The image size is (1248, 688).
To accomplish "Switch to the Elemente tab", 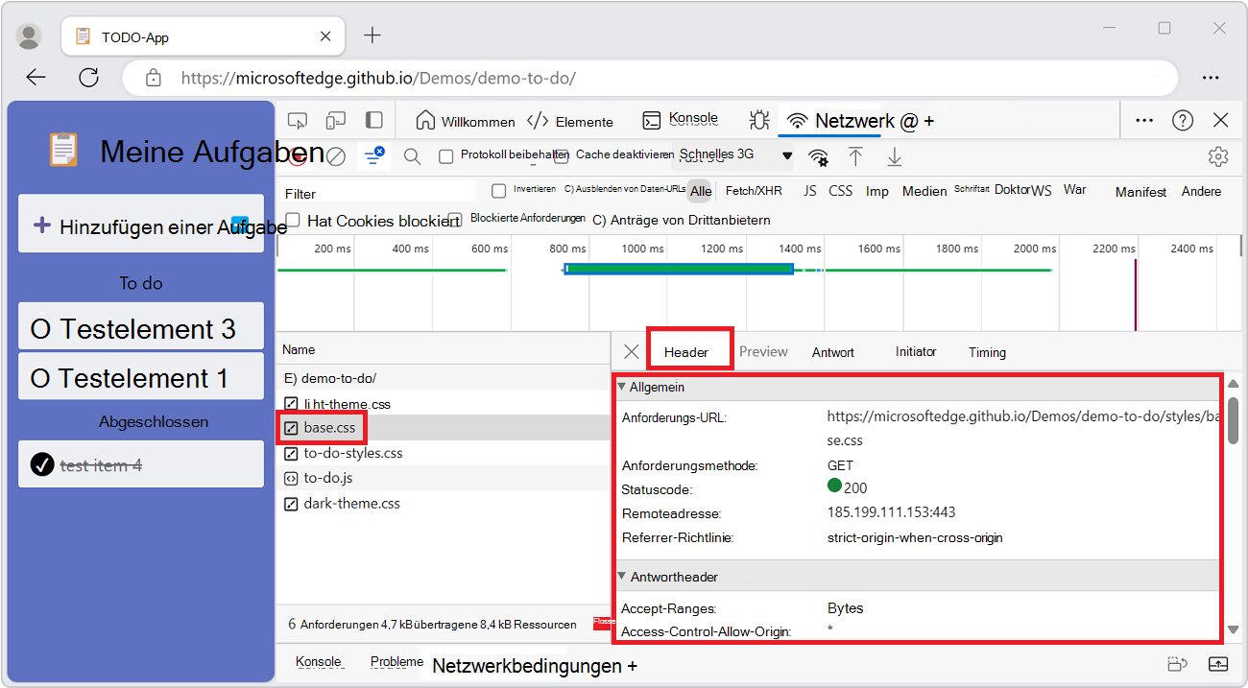I will coord(571,122).
